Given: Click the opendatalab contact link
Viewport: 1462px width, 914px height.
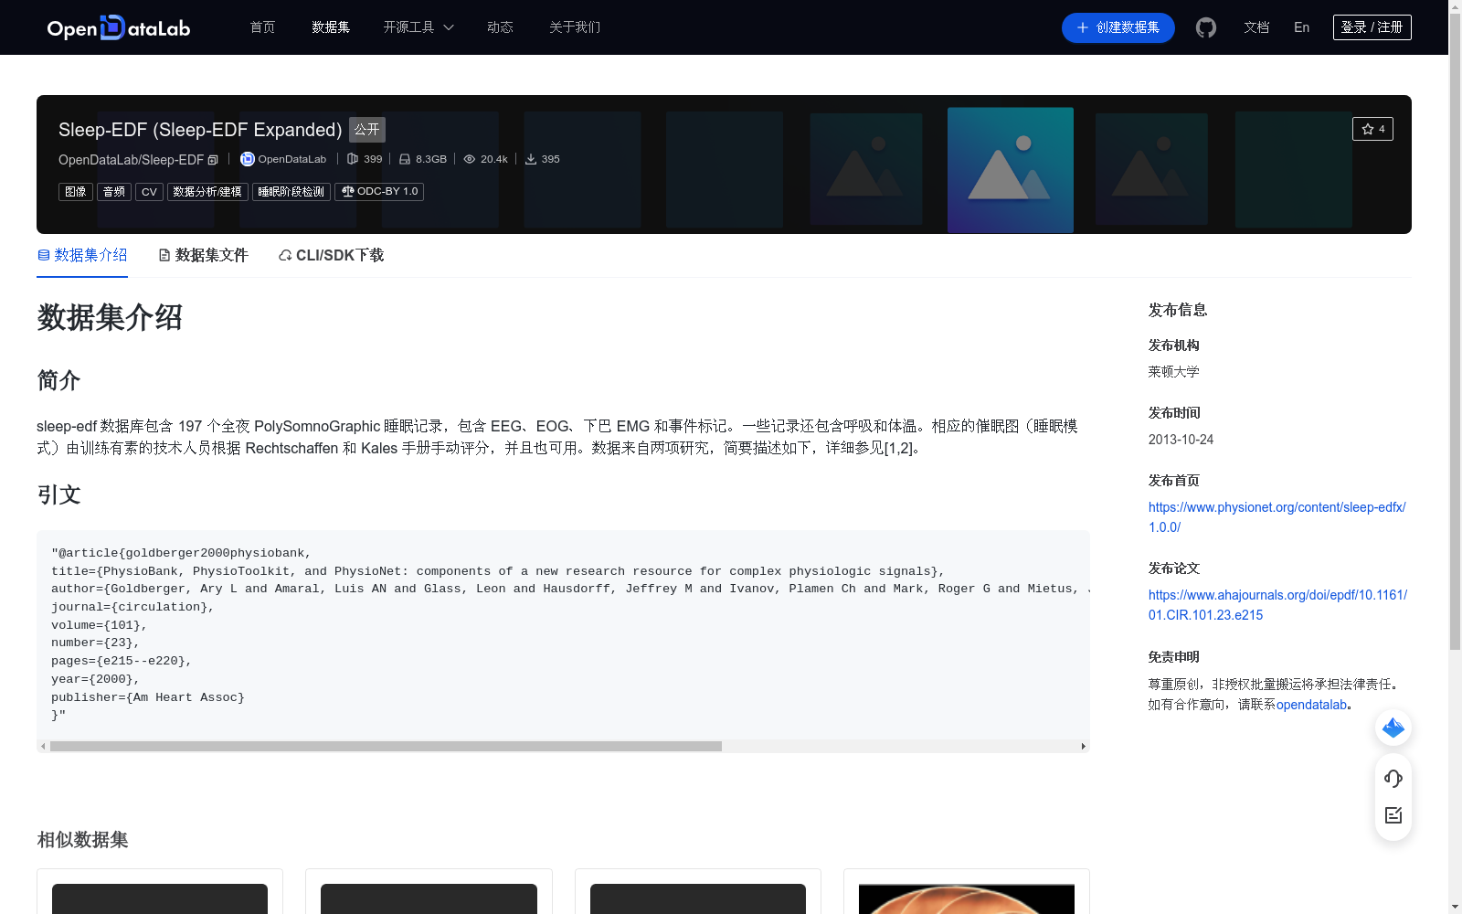Looking at the screenshot, I should 1311,705.
